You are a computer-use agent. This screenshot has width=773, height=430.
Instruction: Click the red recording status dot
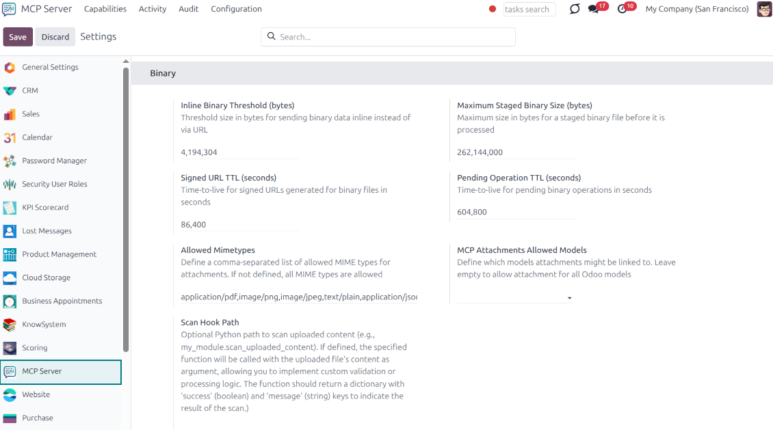[x=493, y=9]
